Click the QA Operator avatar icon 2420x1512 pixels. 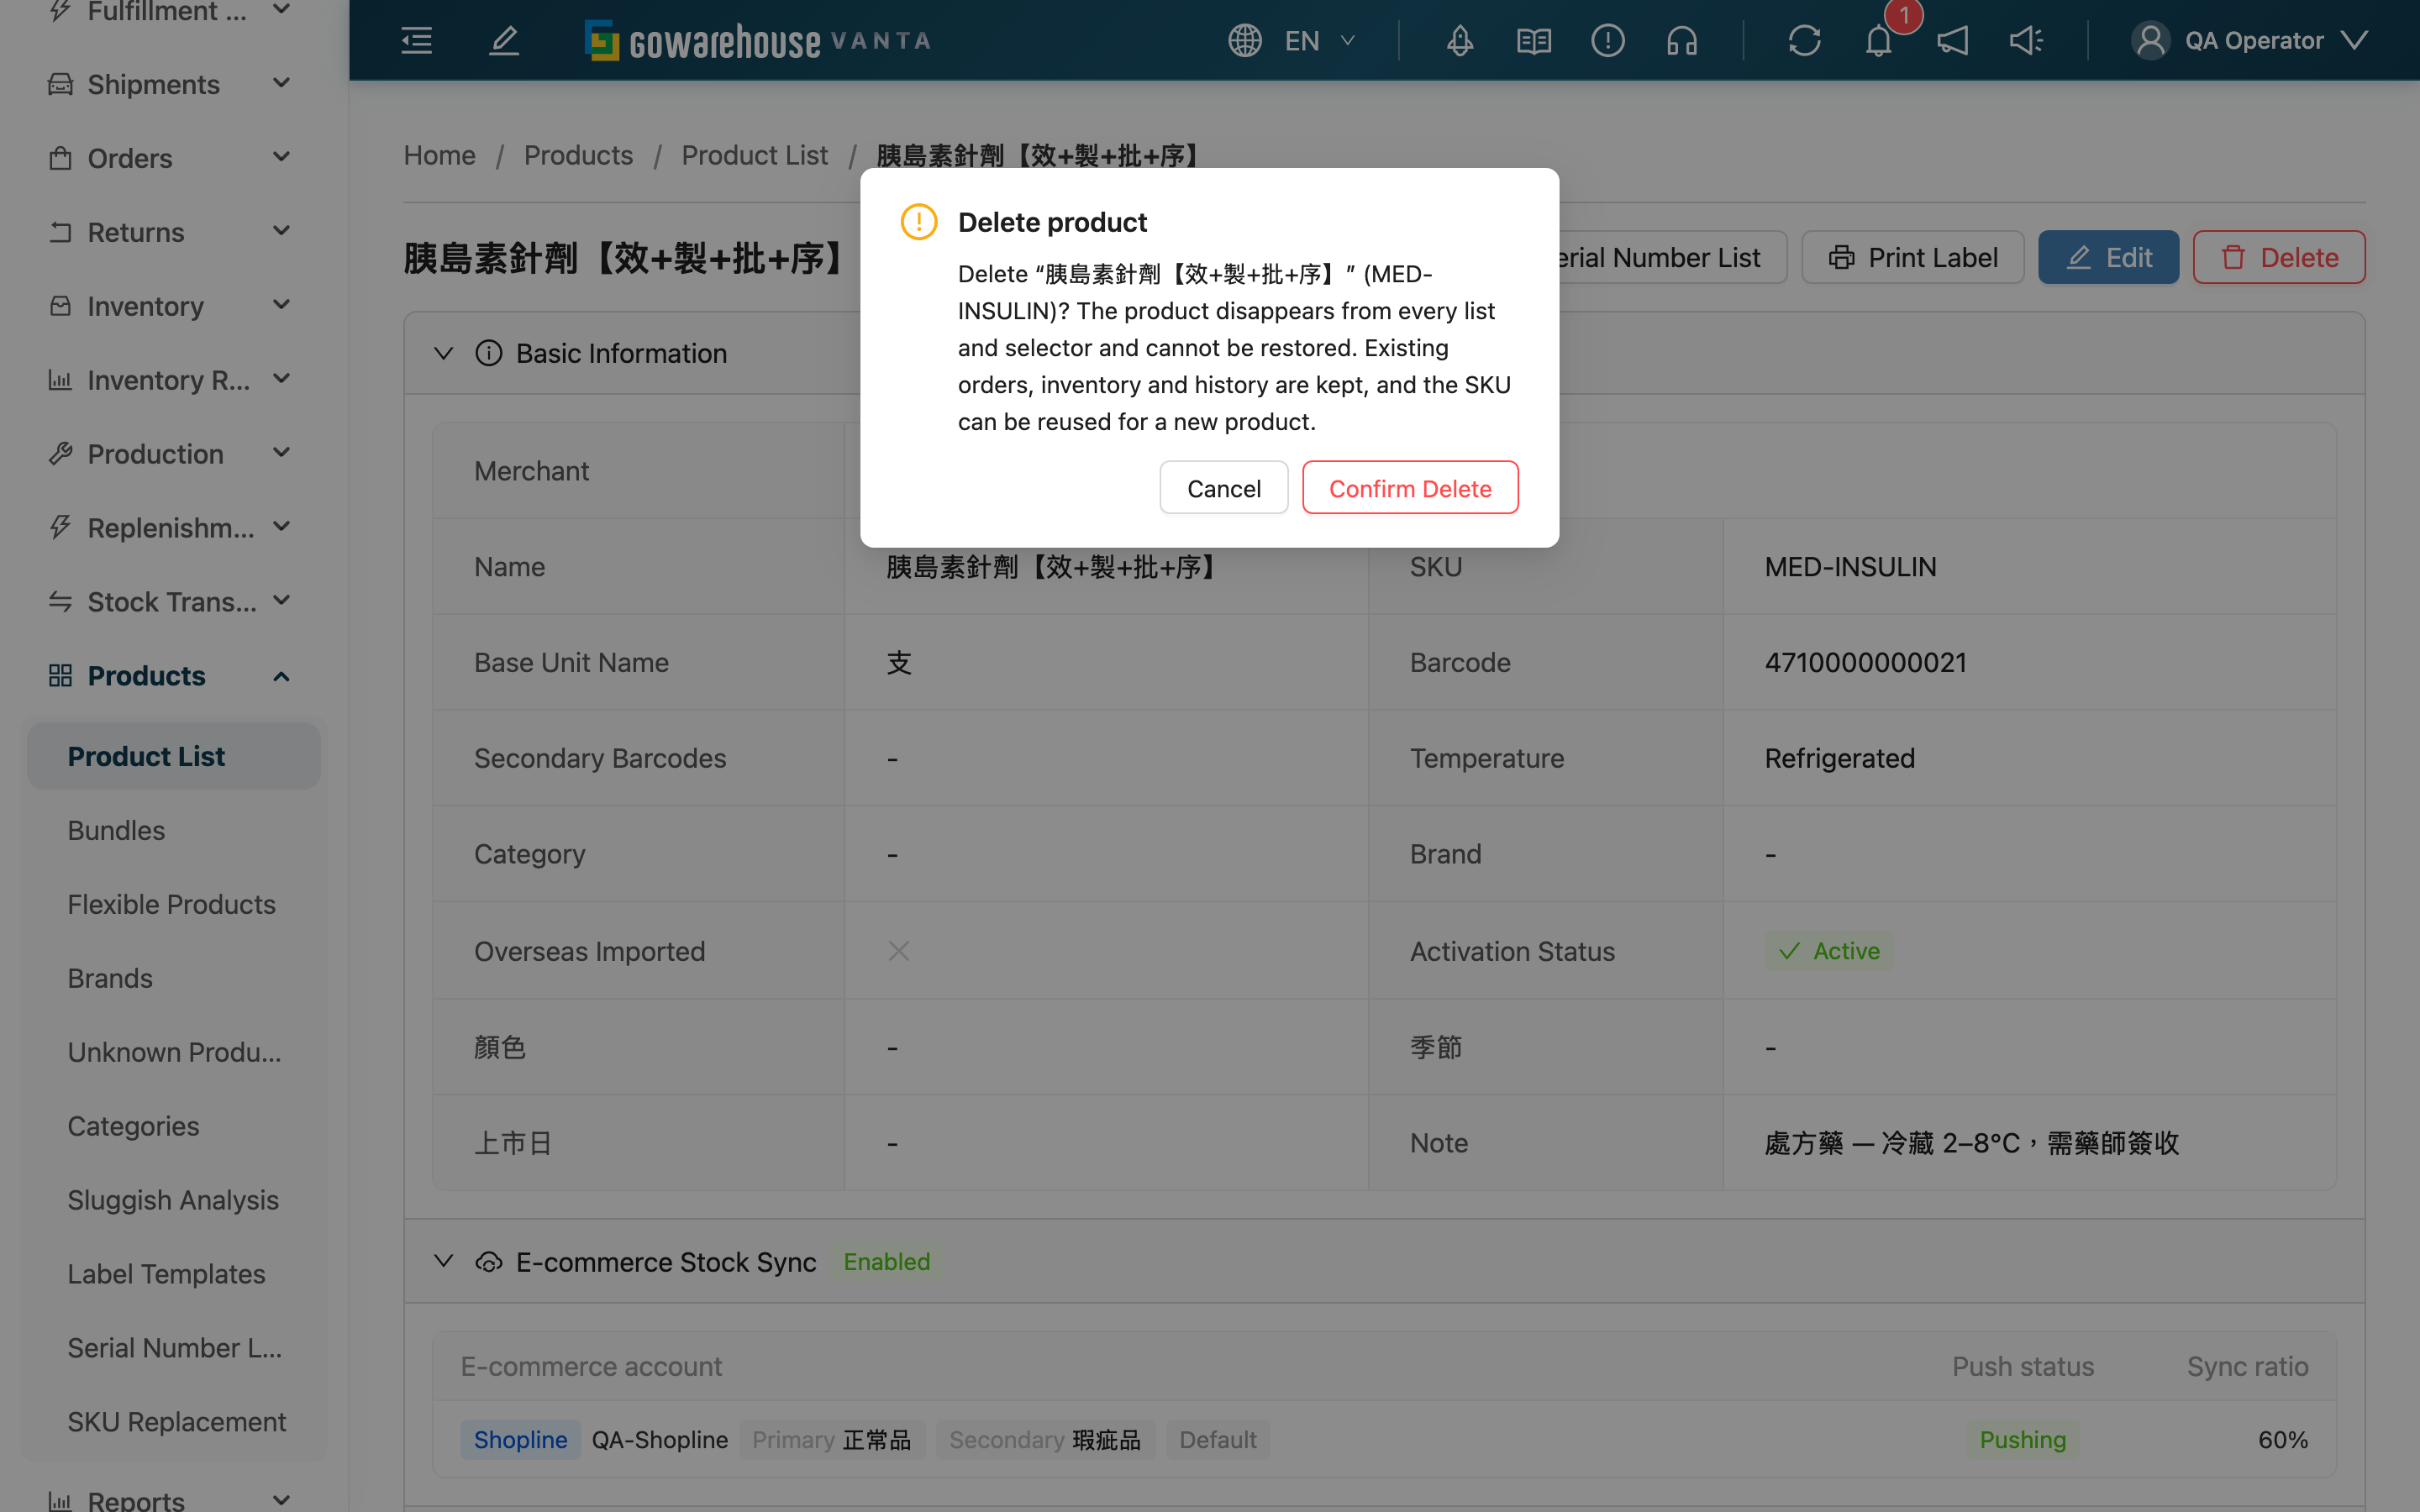coord(2151,40)
